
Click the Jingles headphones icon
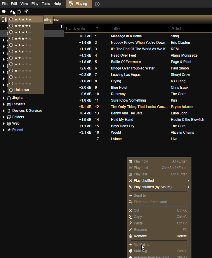coord(9,98)
